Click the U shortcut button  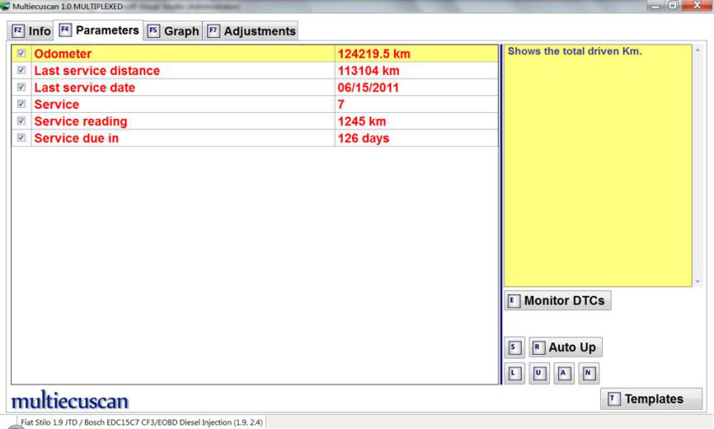(538, 372)
